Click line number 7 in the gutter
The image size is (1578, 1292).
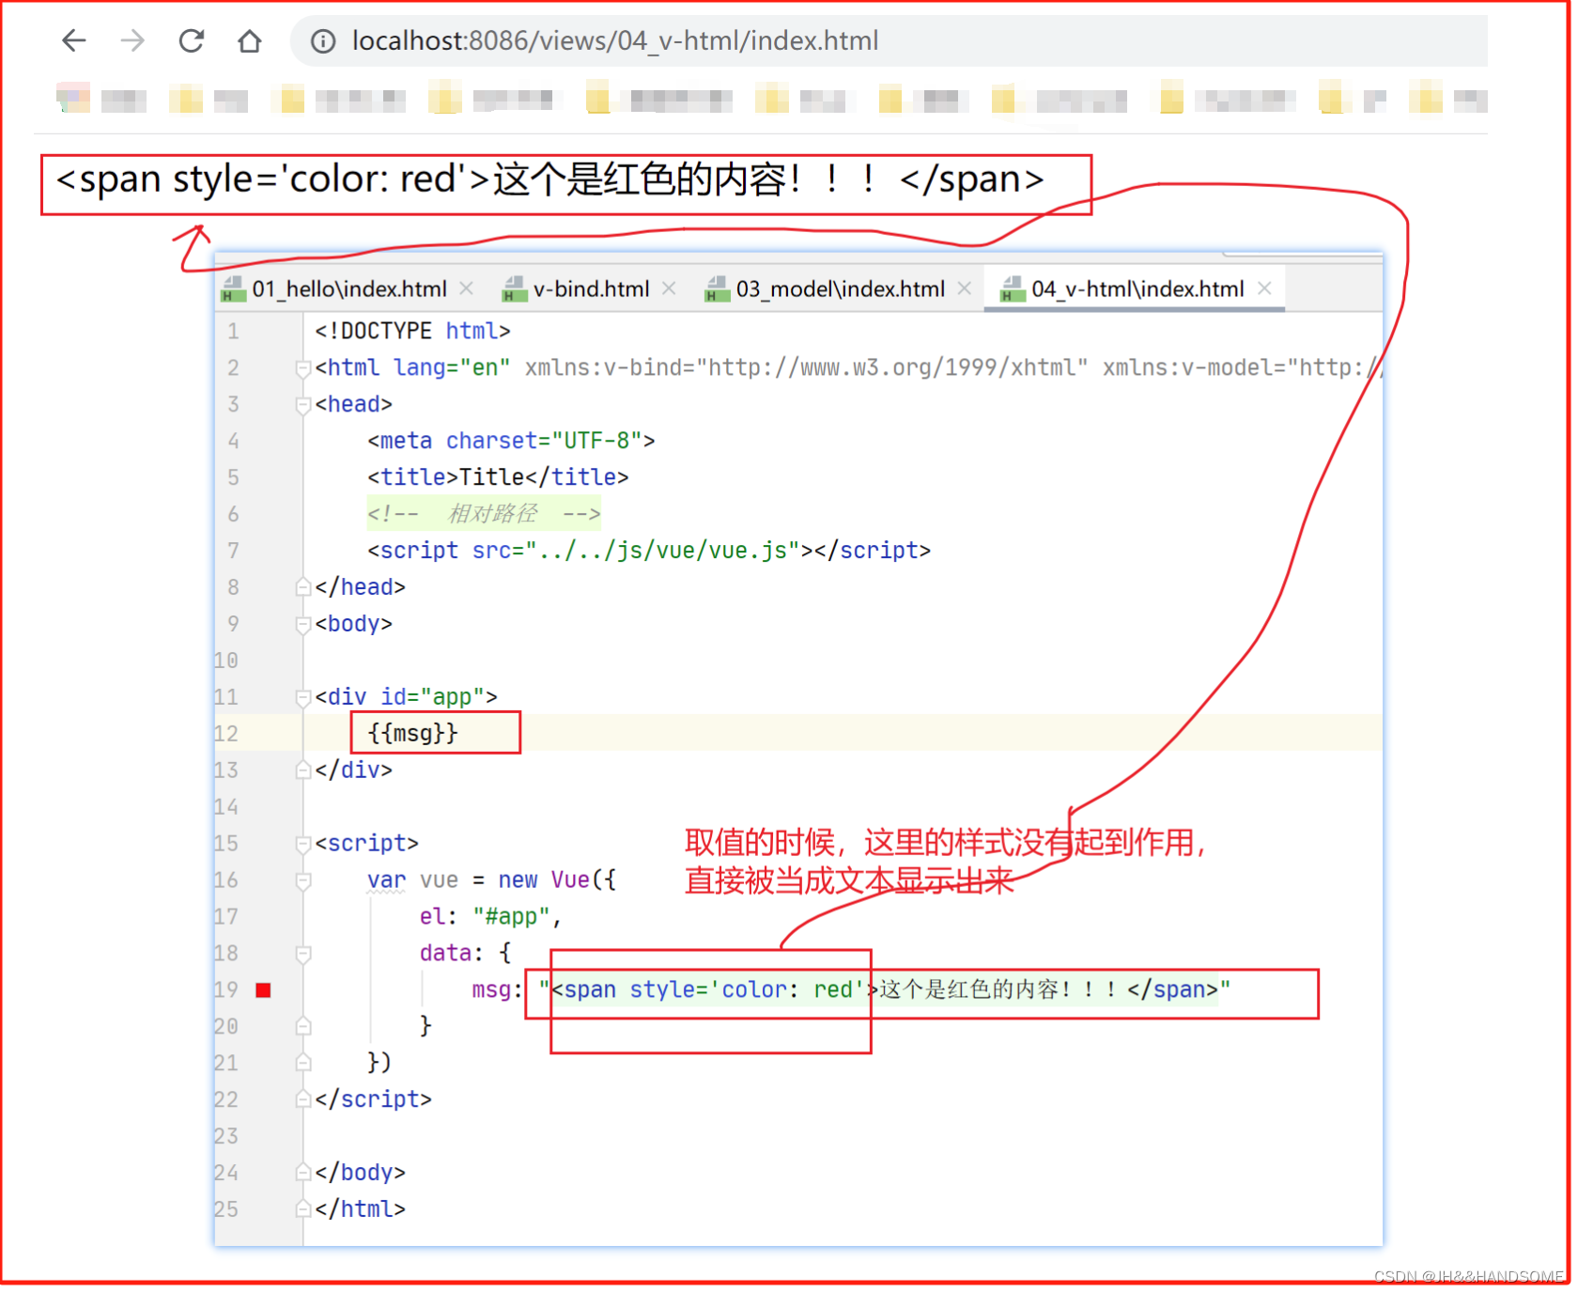(x=233, y=551)
